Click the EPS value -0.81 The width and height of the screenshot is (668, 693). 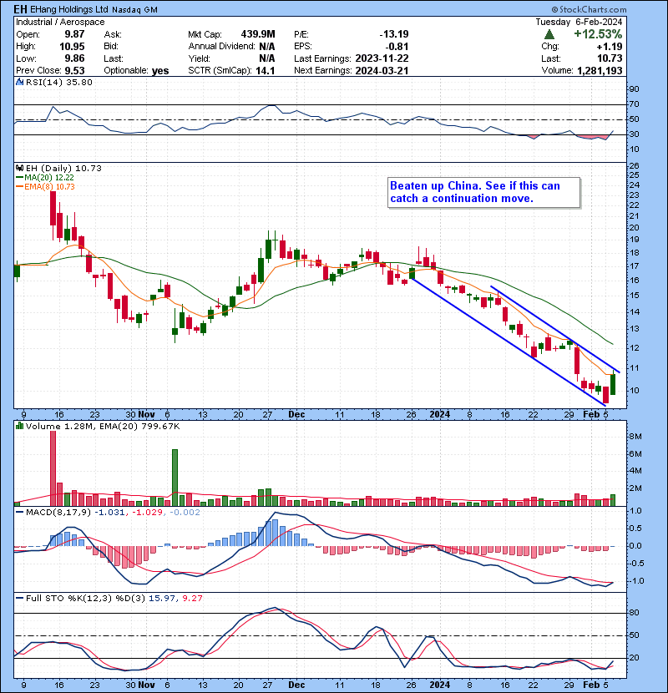click(x=397, y=47)
